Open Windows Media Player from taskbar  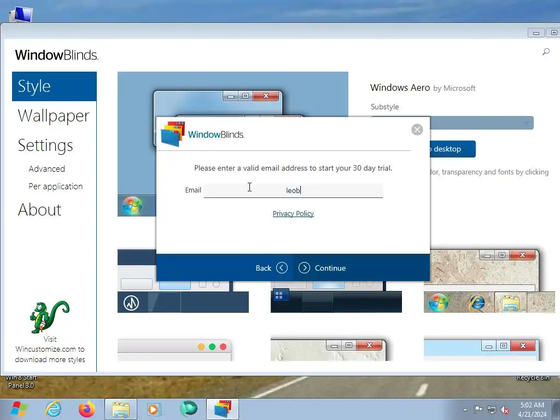click(x=154, y=409)
